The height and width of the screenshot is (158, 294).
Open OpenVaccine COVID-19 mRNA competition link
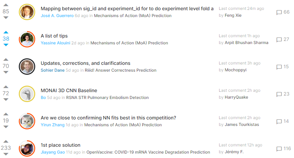(x=148, y=152)
